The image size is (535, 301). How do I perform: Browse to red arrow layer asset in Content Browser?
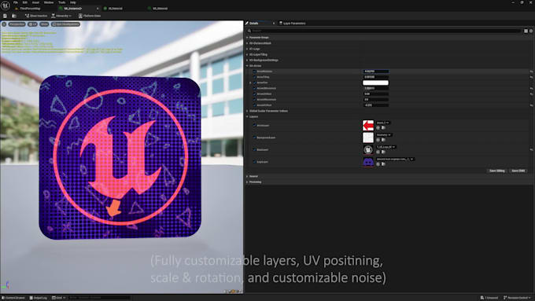[383, 128]
